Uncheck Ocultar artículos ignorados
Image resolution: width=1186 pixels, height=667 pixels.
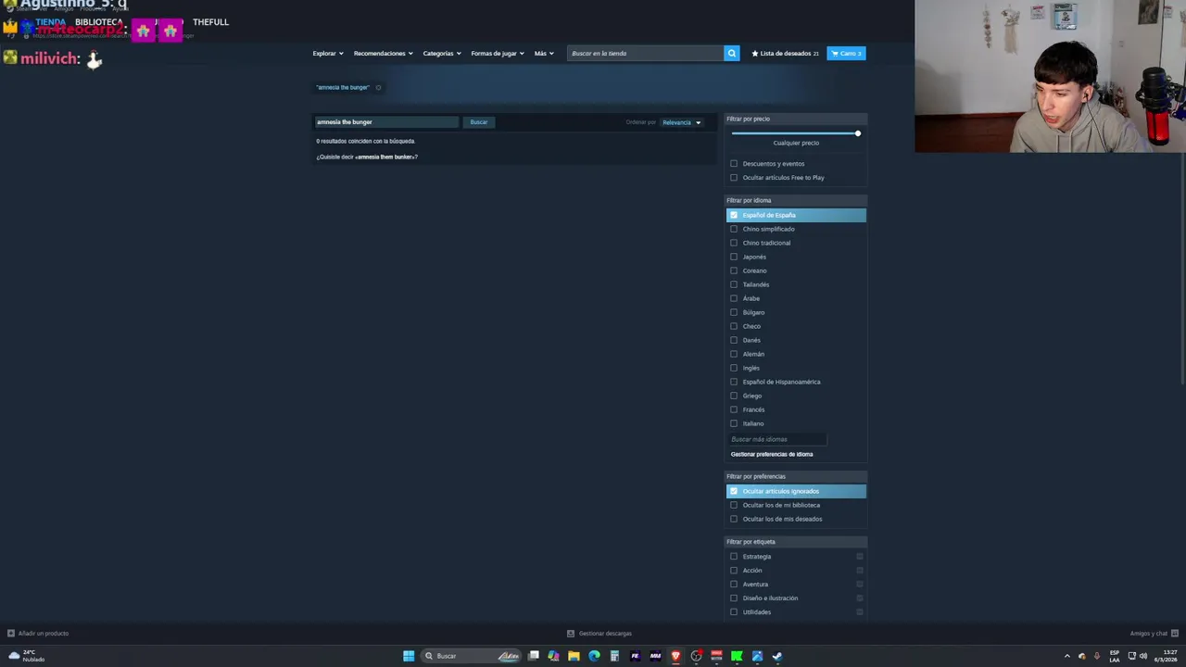734,491
